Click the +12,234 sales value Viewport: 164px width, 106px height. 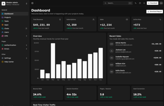pyautogui.click(x=106, y=25)
